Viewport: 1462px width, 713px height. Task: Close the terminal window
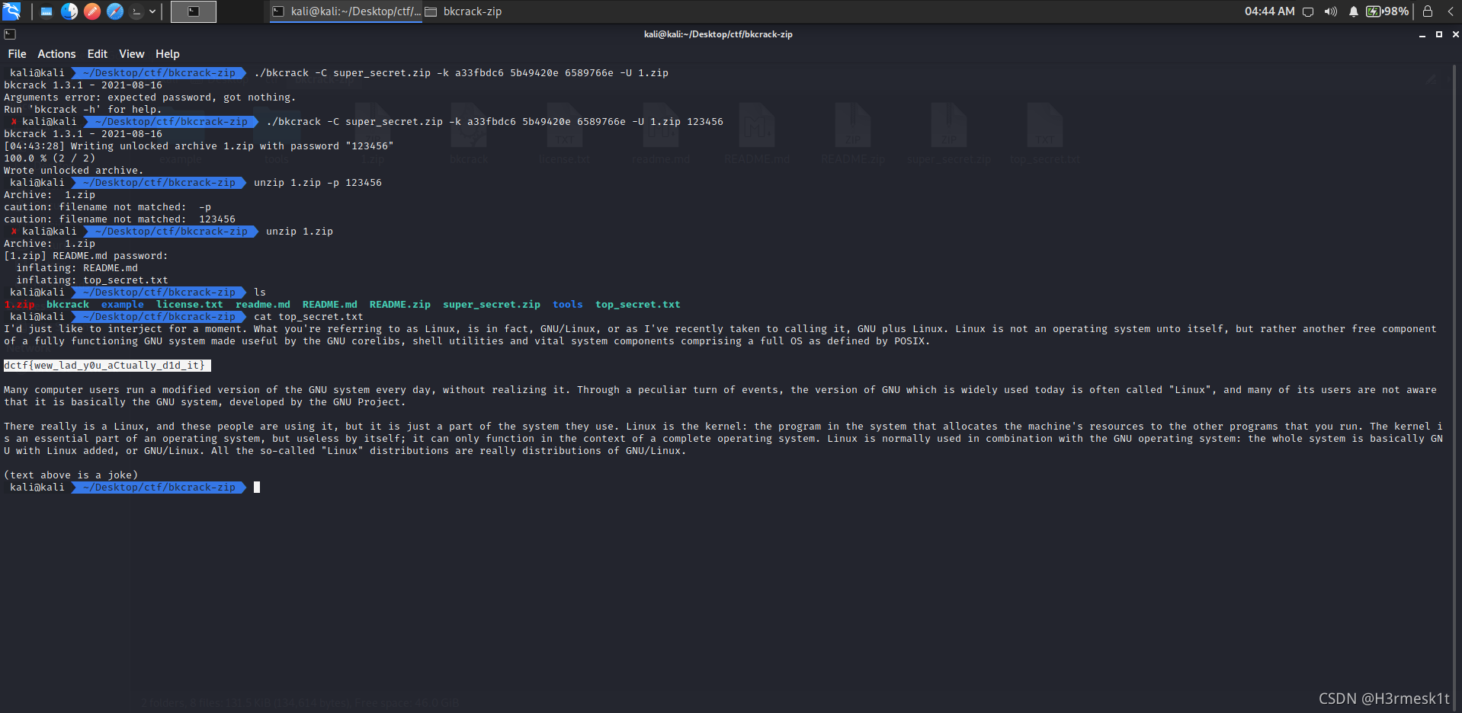coord(1455,34)
